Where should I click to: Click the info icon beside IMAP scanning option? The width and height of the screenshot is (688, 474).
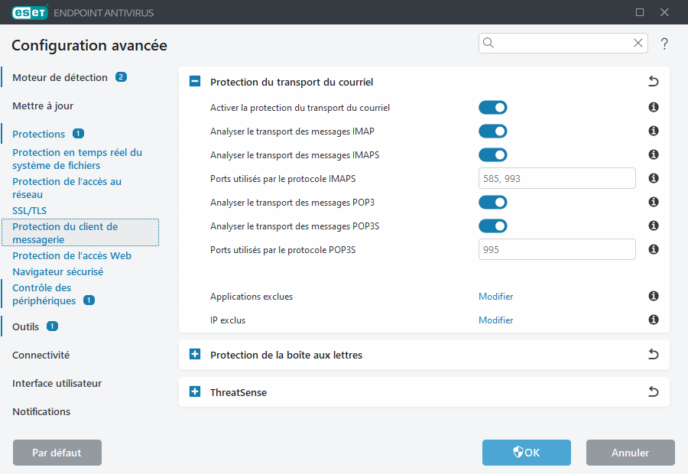coord(653,131)
